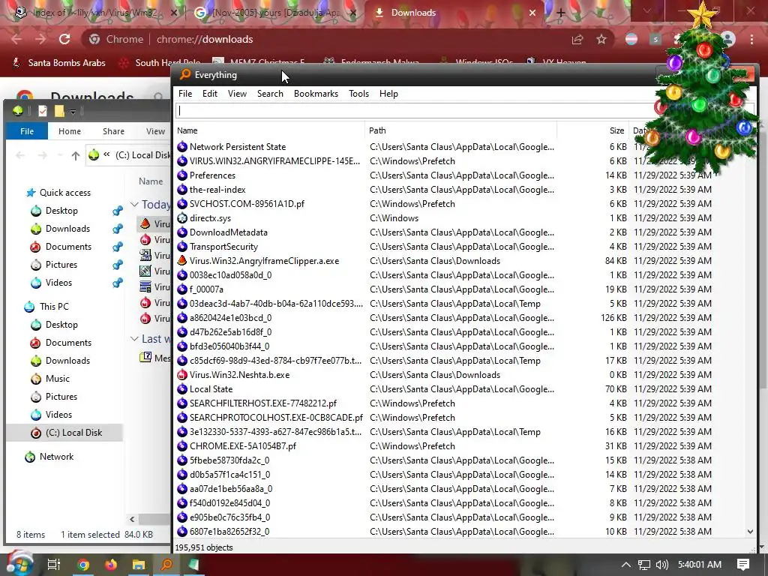This screenshot has height=576, width=768.
Task: Open the Windows Start button
Action: [19, 564]
